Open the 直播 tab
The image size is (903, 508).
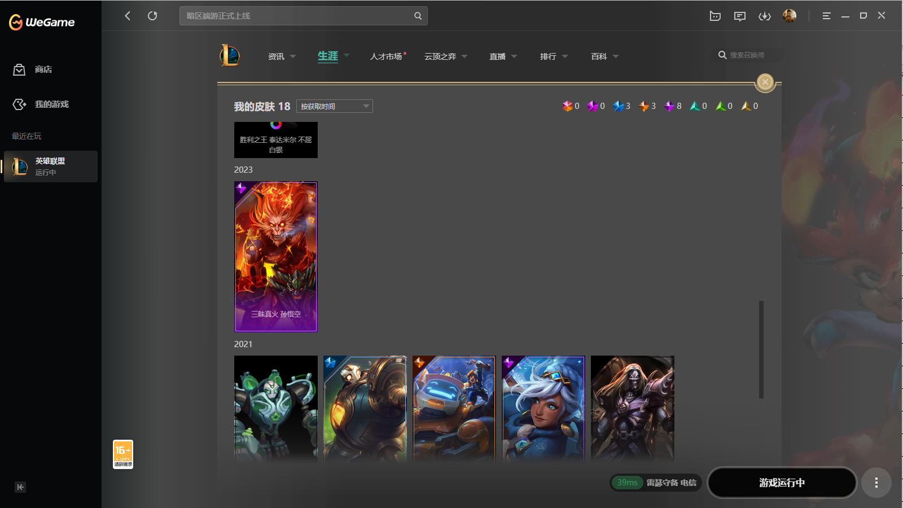(497, 56)
